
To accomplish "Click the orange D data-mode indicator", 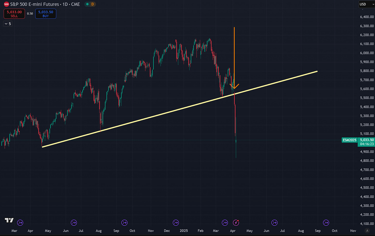I will (x=93, y=4).
